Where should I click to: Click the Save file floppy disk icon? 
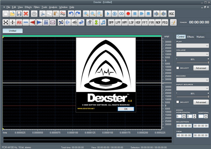coord(19,14)
